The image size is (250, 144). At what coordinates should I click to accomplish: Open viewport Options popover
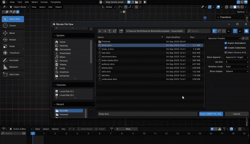click(242, 12)
